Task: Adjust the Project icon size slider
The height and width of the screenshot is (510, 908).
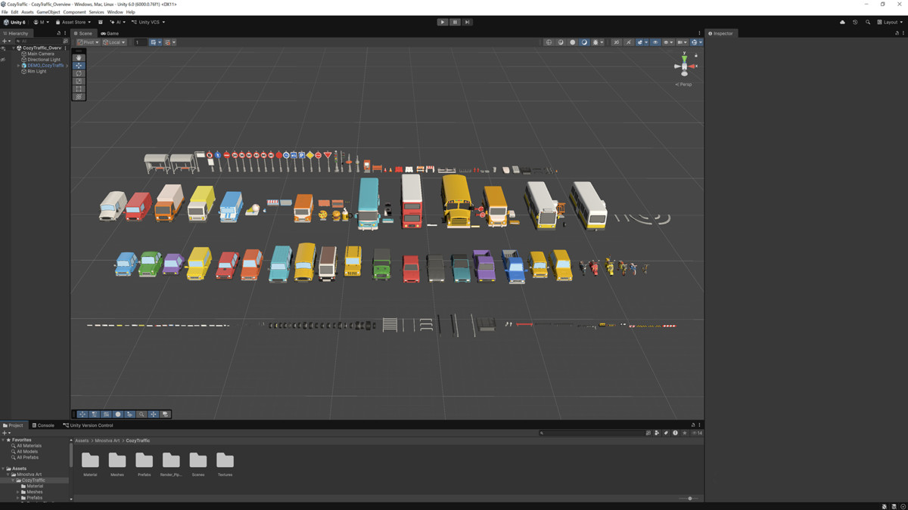Action: click(689, 499)
